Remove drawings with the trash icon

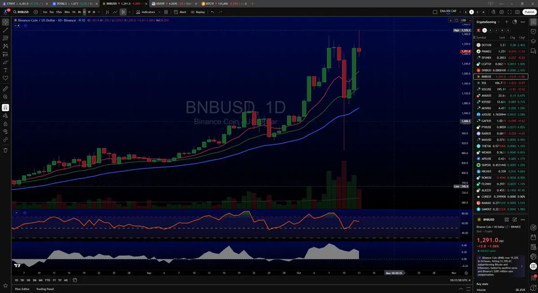pyautogui.click(x=5, y=150)
